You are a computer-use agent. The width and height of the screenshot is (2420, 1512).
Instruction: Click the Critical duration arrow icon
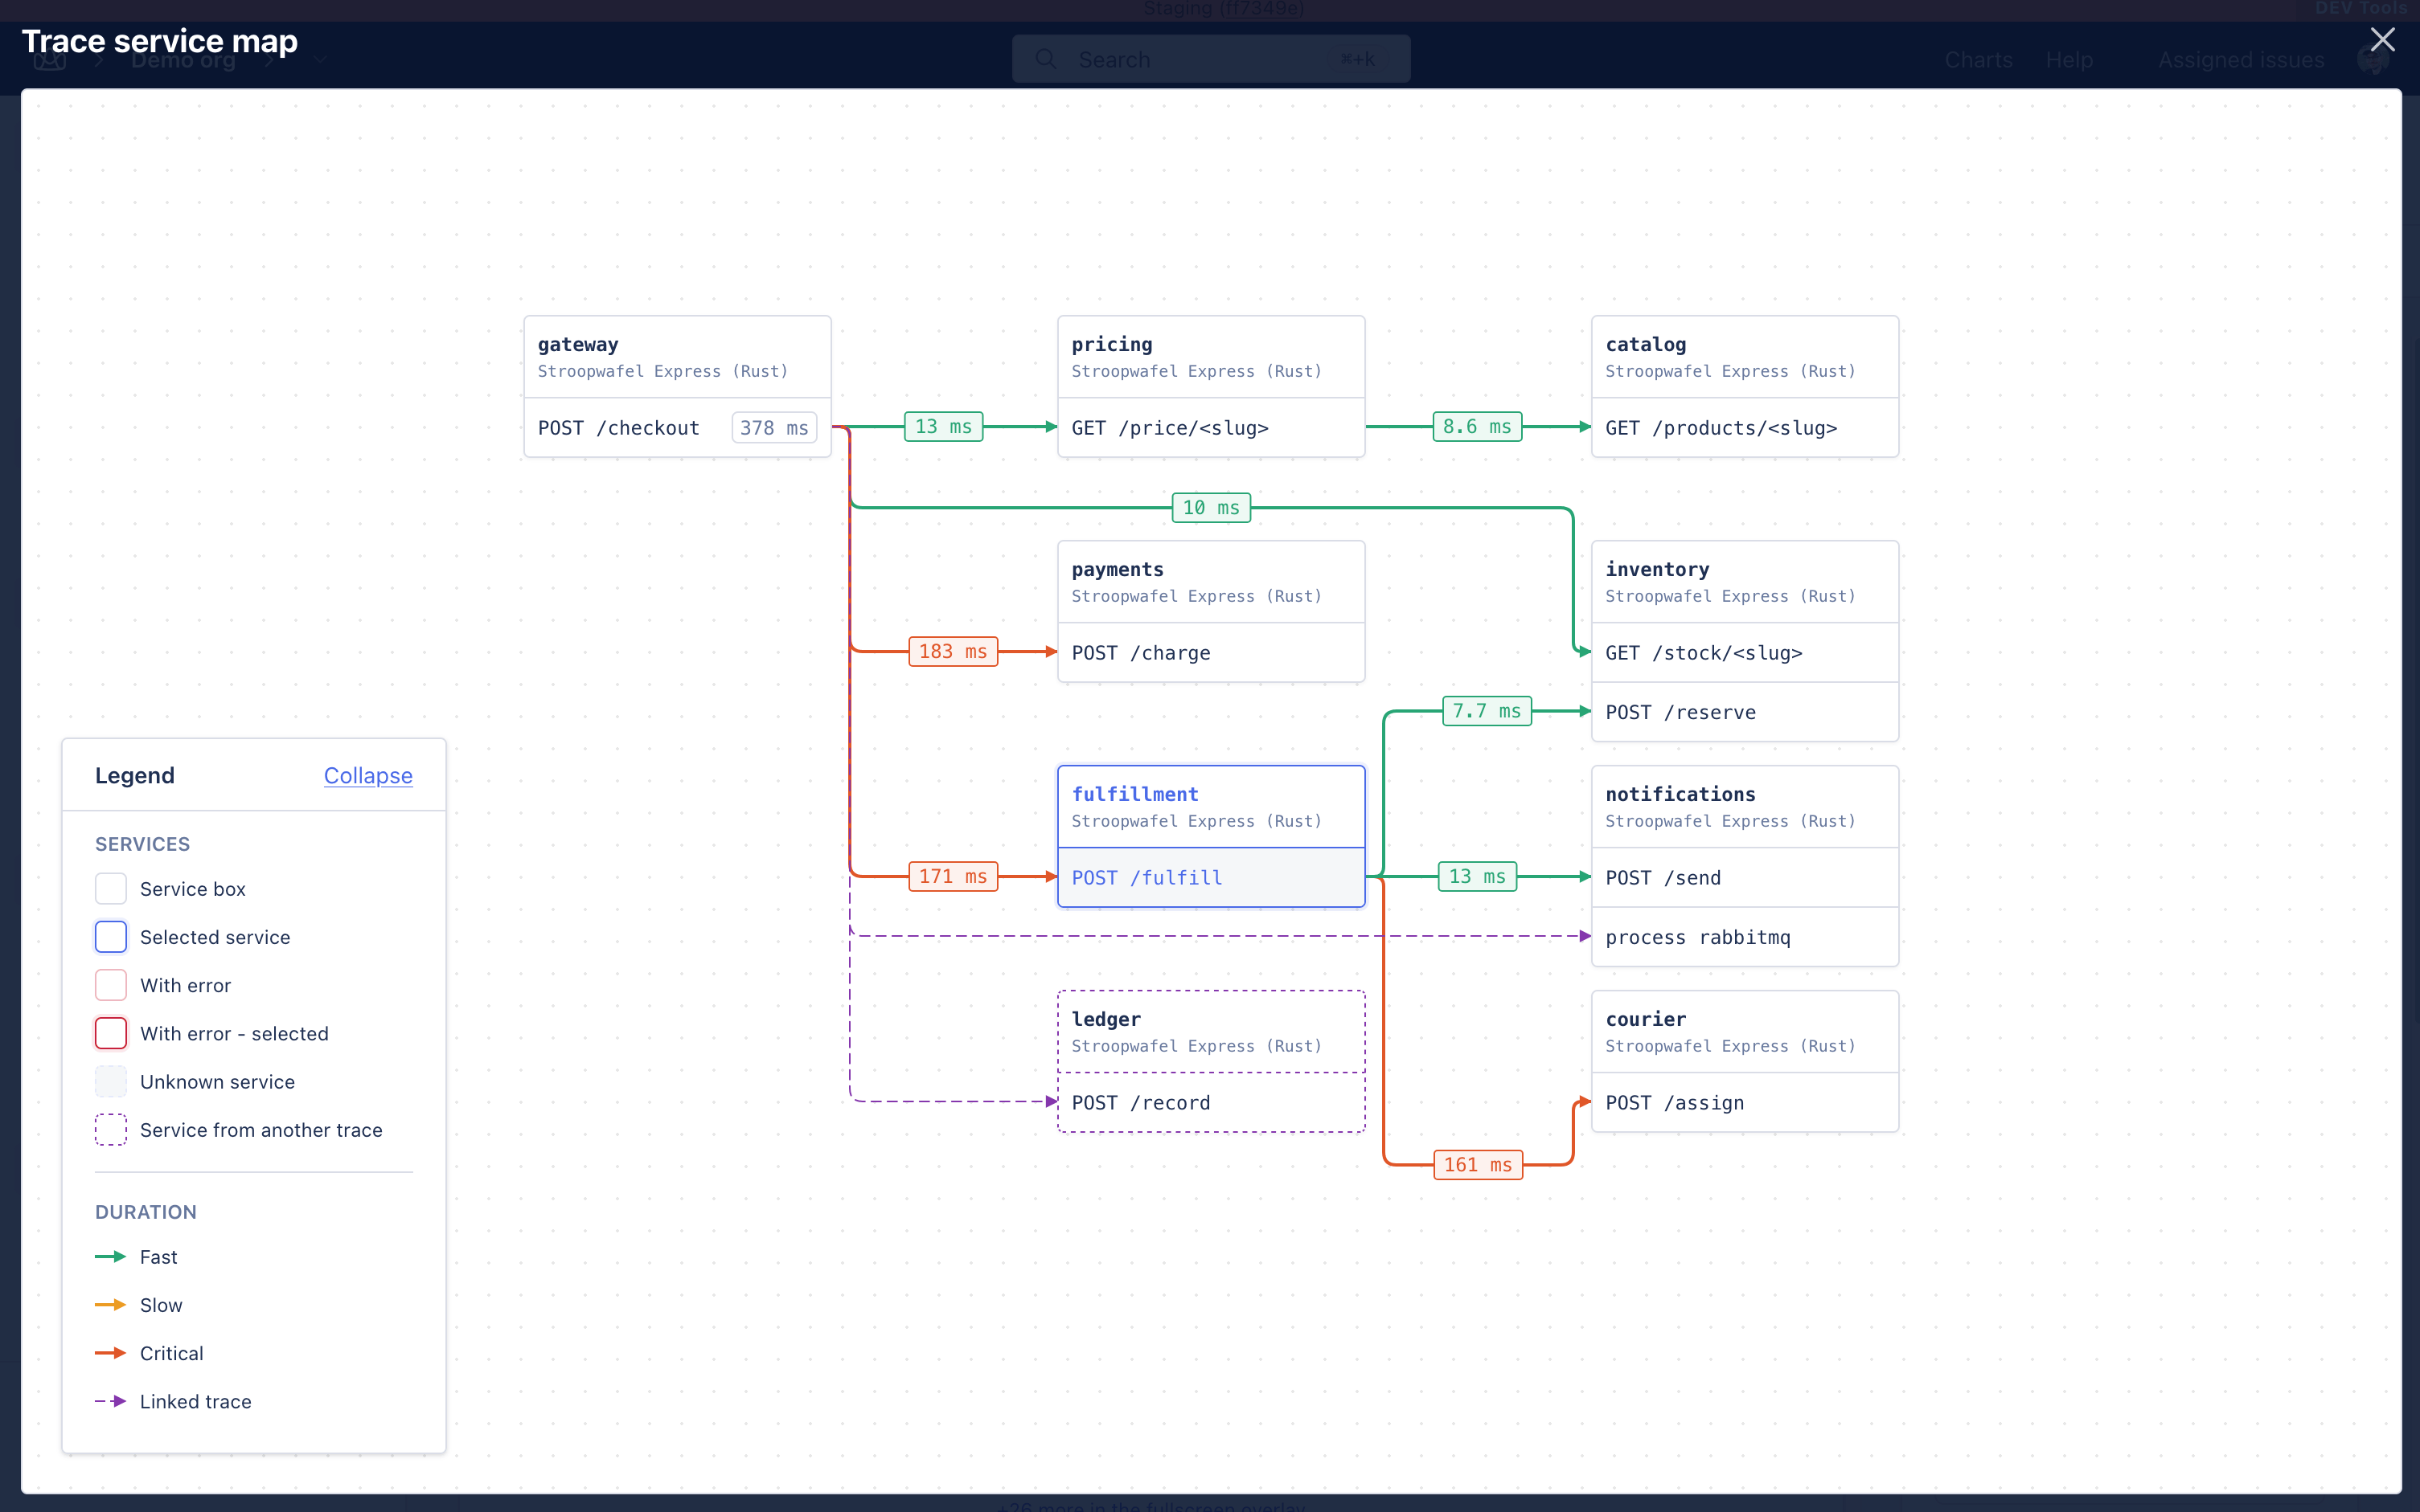pos(110,1353)
